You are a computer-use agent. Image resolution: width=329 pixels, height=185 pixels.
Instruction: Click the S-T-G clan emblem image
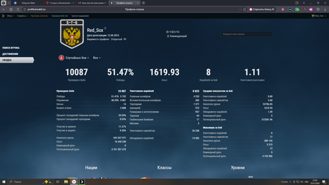[72, 34]
